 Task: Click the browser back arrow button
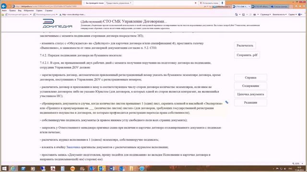(x=4, y=6)
